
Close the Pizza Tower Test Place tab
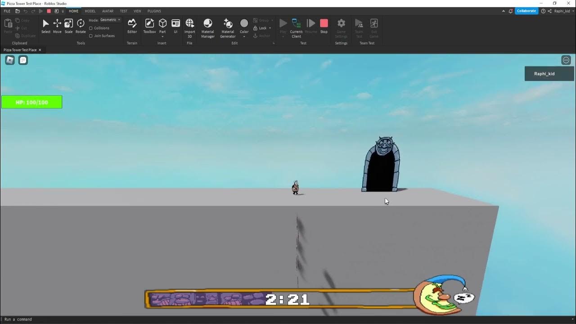point(40,50)
